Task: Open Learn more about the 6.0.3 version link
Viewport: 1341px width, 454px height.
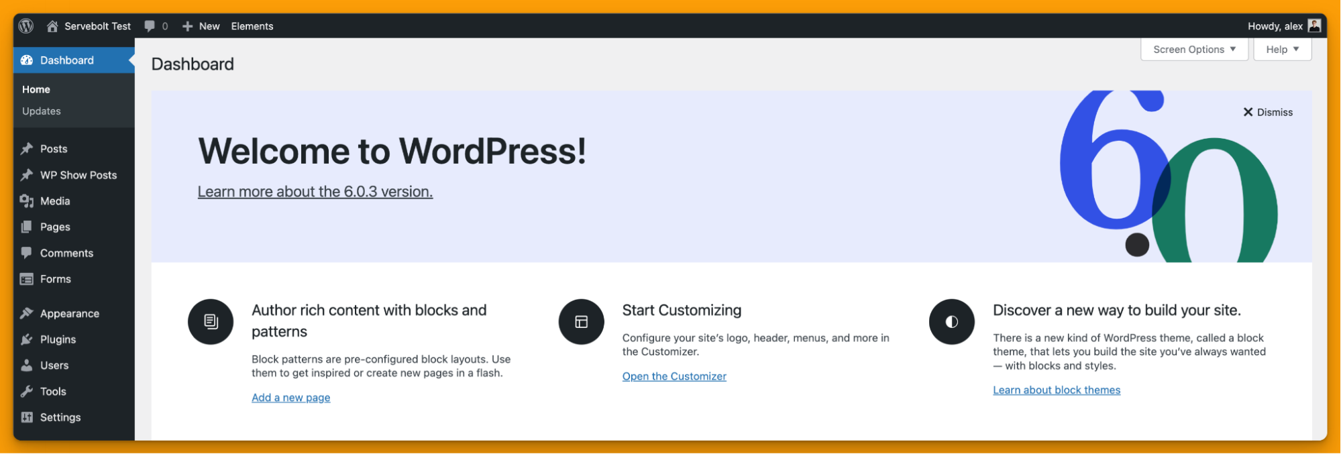Action: tap(315, 192)
